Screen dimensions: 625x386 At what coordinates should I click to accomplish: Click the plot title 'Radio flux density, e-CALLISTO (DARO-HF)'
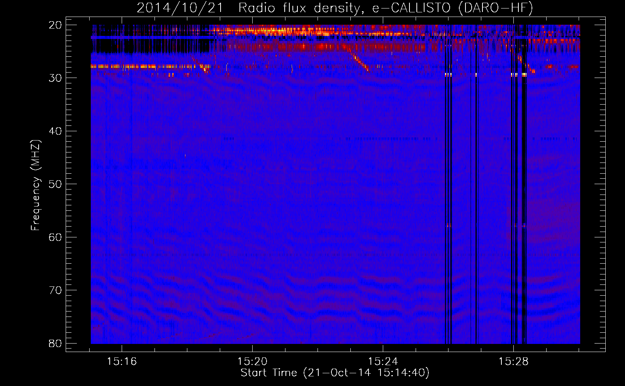tap(386, 8)
